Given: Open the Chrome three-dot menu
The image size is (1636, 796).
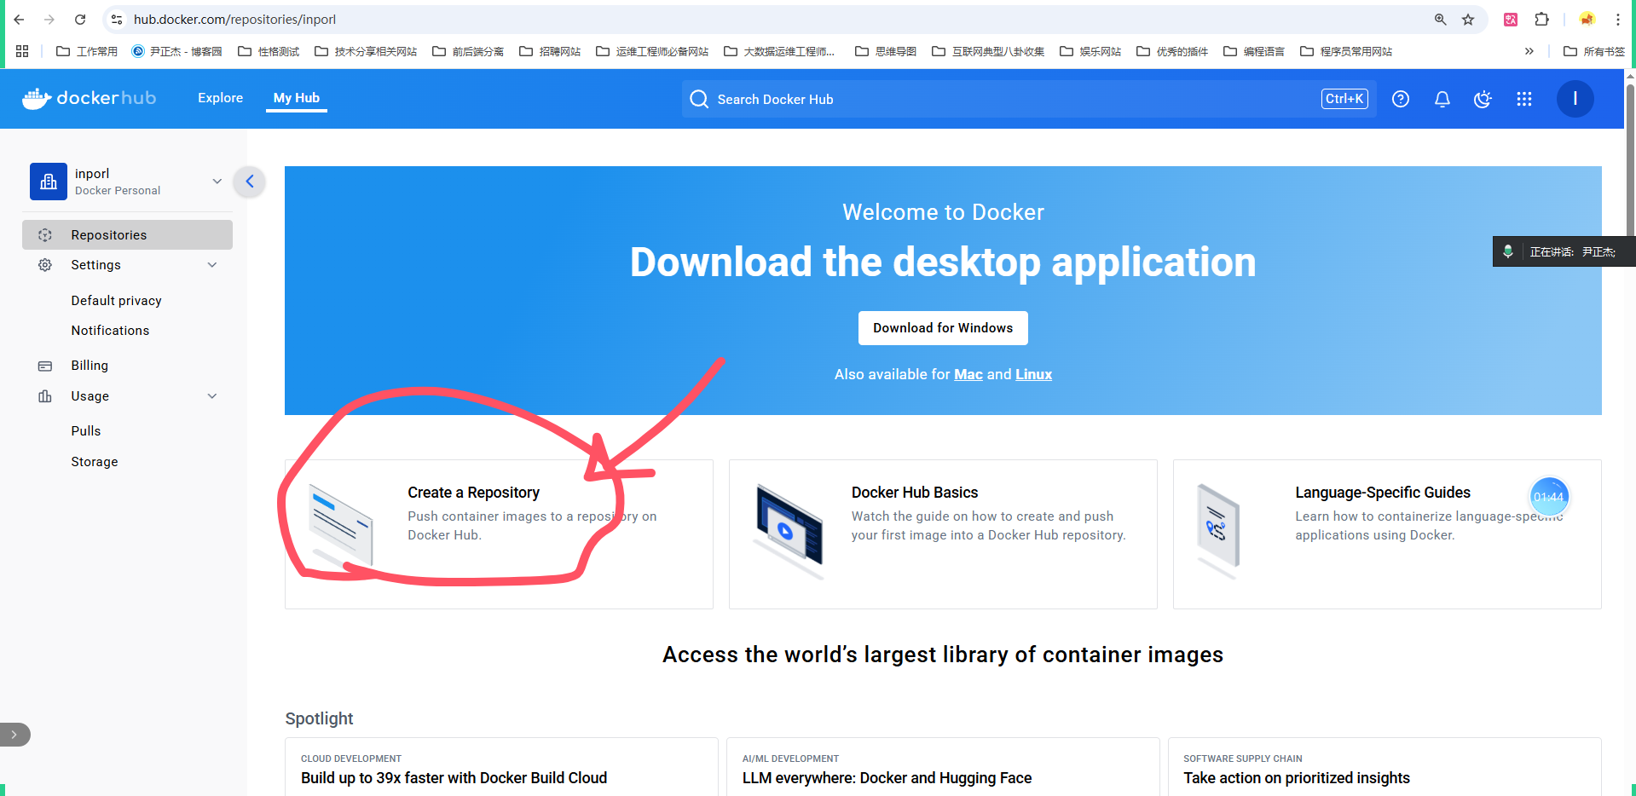Looking at the screenshot, I should pyautogui.click(x=1618, y=19).
